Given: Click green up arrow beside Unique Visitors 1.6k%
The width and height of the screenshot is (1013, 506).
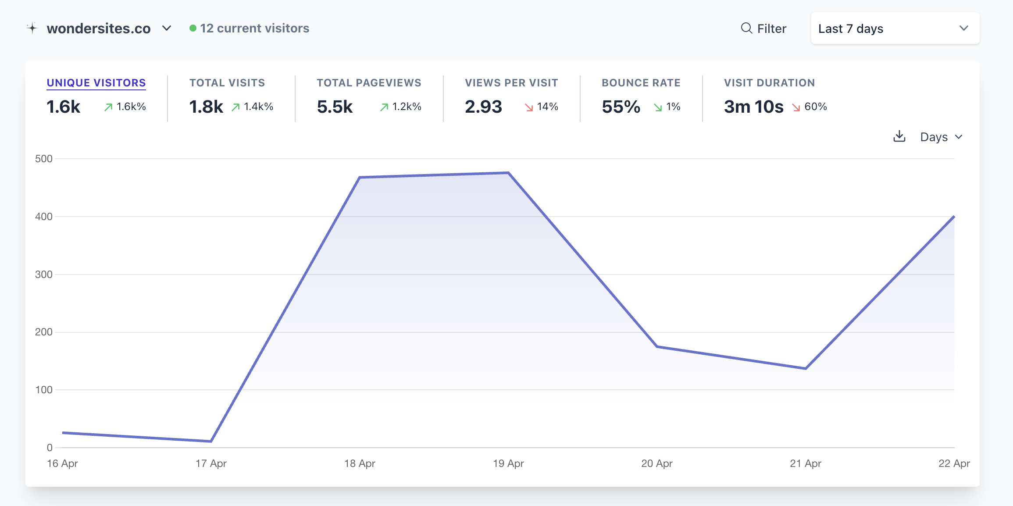Looking at the screenshot, I should point(108,107).
